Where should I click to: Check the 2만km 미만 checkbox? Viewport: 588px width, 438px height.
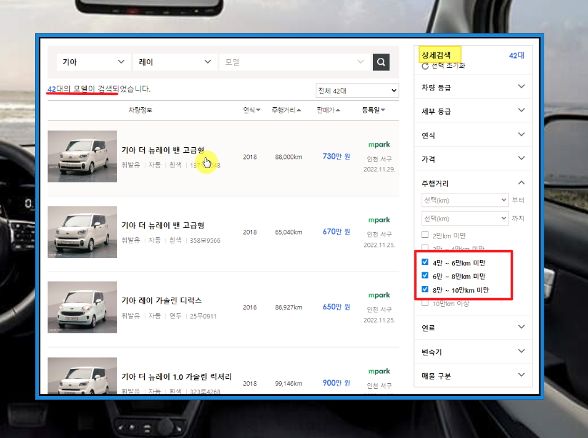425,235
